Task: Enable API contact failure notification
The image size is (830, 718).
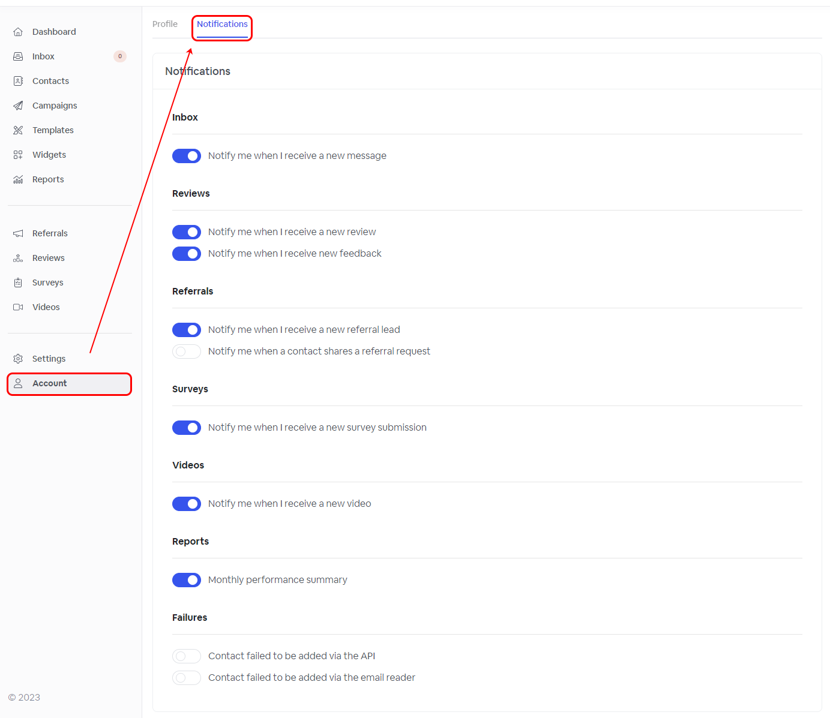Action: tap(187, 656)
